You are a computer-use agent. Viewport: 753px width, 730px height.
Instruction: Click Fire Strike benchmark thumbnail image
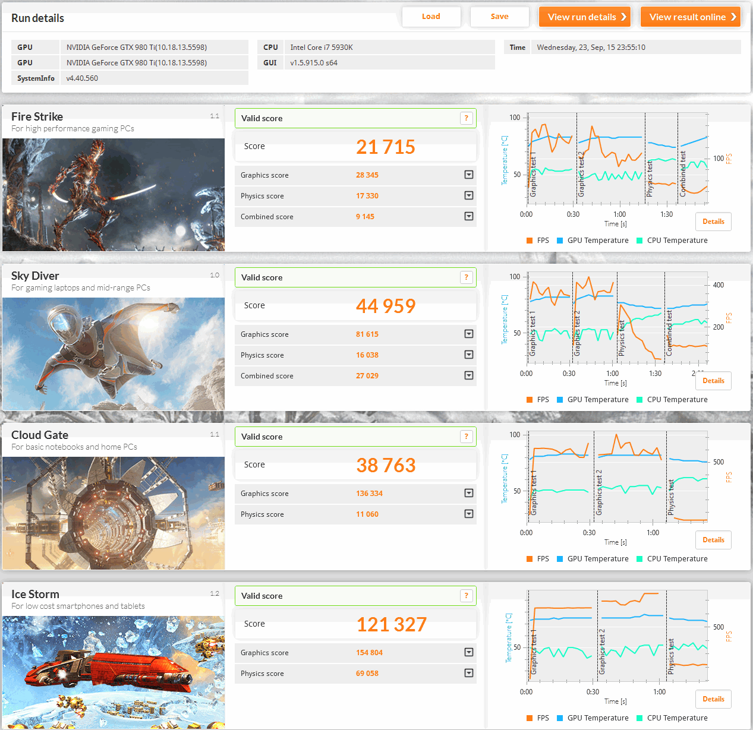point(114,195)
